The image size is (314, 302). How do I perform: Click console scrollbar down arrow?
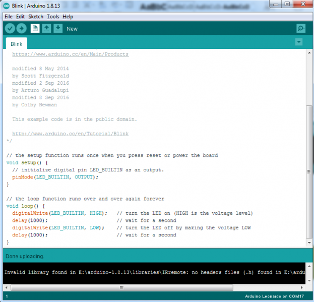pyautogui.click(x=309, y=280)
